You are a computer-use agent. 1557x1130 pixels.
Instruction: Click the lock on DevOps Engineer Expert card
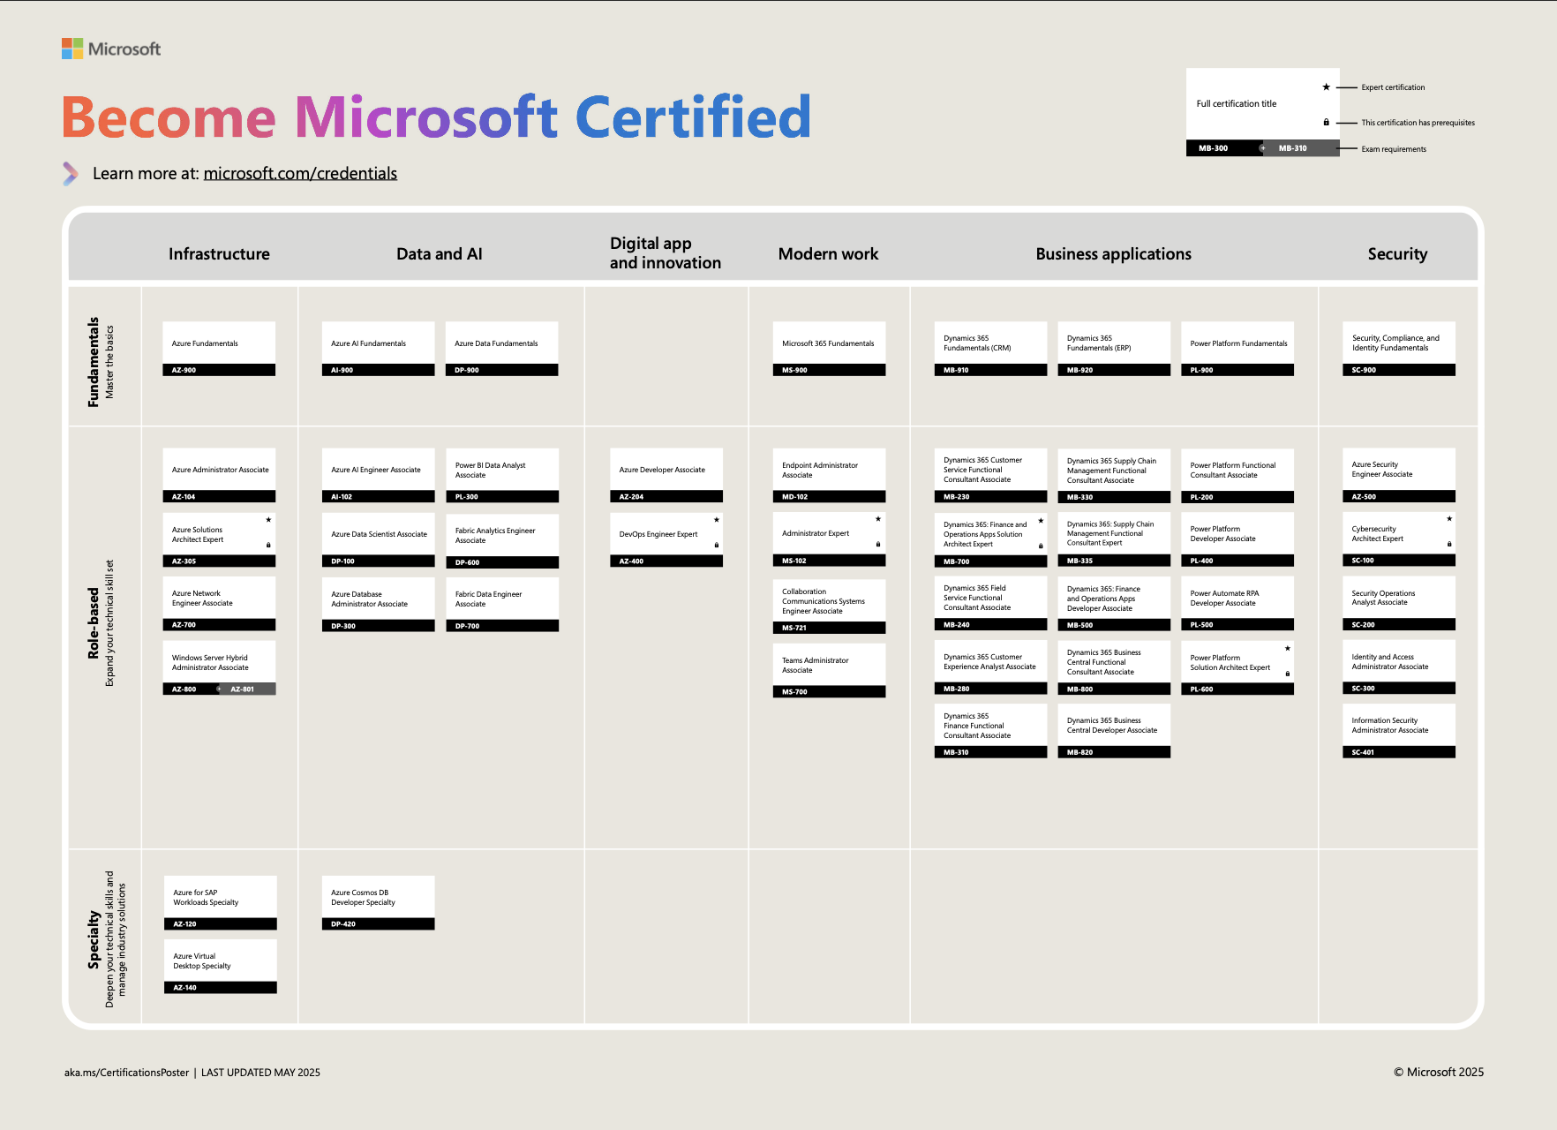click(x=716, y=545)
